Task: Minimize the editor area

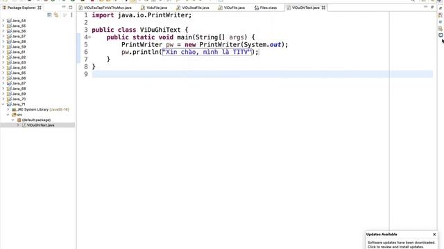Action: (x=425, y=7)
